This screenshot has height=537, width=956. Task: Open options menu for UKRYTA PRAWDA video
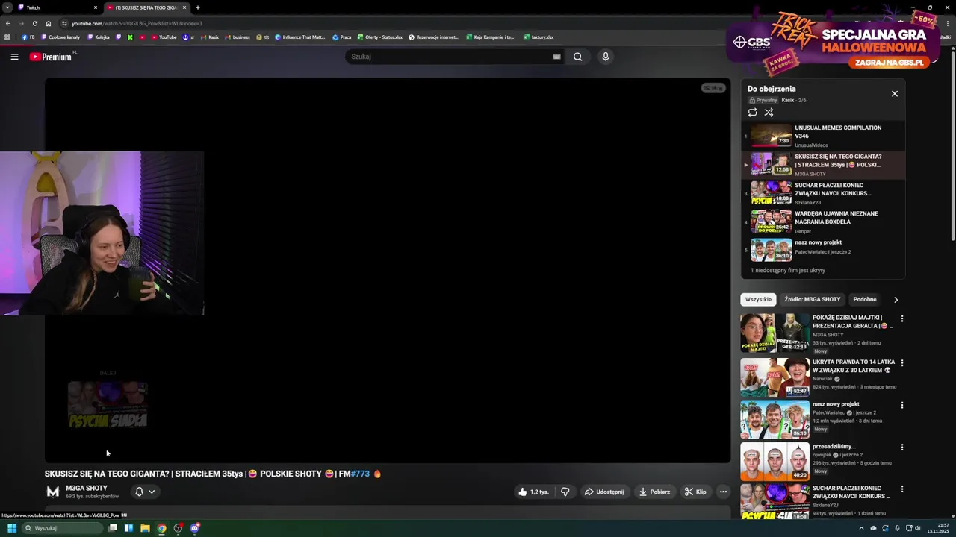pos(901,363)
